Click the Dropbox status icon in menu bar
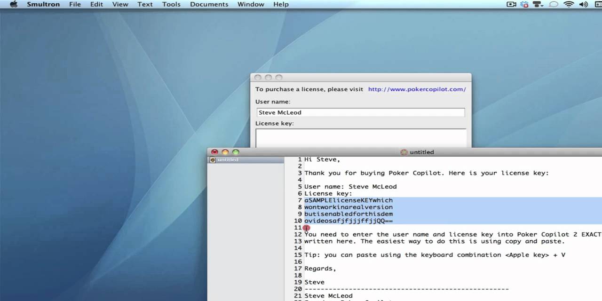Image resolution: width=602 pixels, height=301 pixels. [524, 4]
